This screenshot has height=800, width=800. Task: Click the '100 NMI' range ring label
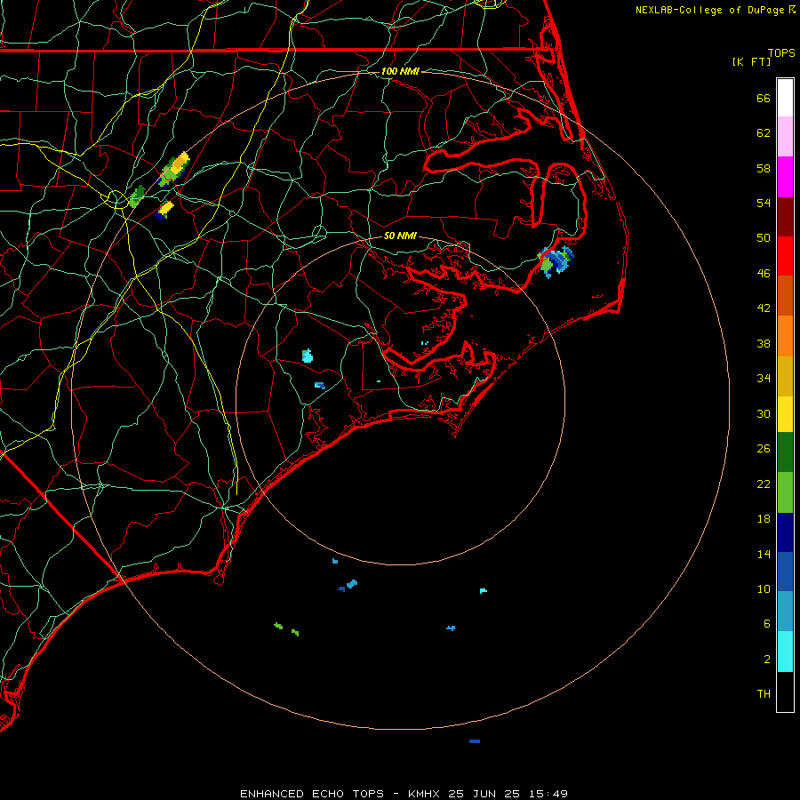[400, 71]
